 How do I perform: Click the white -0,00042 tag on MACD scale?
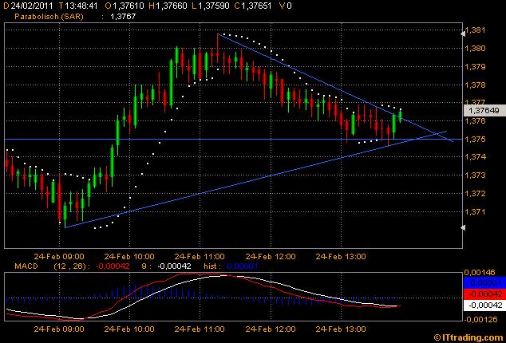[x=484, y=306]
